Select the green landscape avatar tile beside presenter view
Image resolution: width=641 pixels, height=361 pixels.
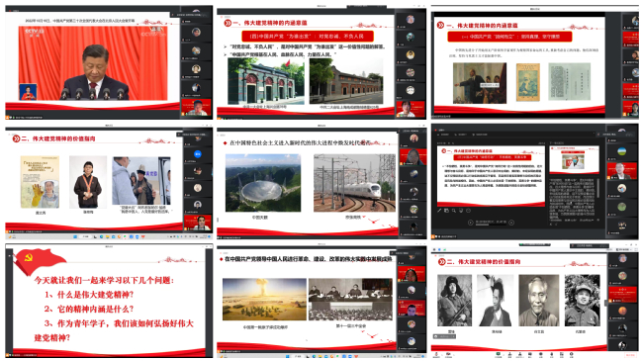(622, 151)
